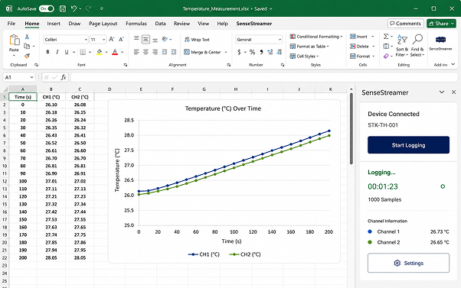Click the SenseStreamer add-in ribbon icon
This screenshot has width=461, height=288.
[x=440, y=43]
